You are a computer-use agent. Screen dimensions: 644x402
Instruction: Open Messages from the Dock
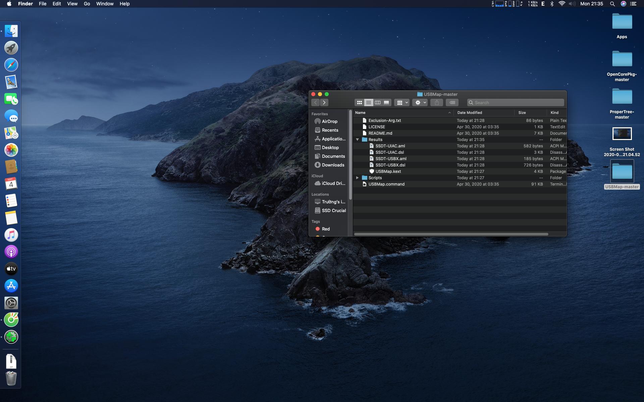pyautogui.click(x=11, y=116)
